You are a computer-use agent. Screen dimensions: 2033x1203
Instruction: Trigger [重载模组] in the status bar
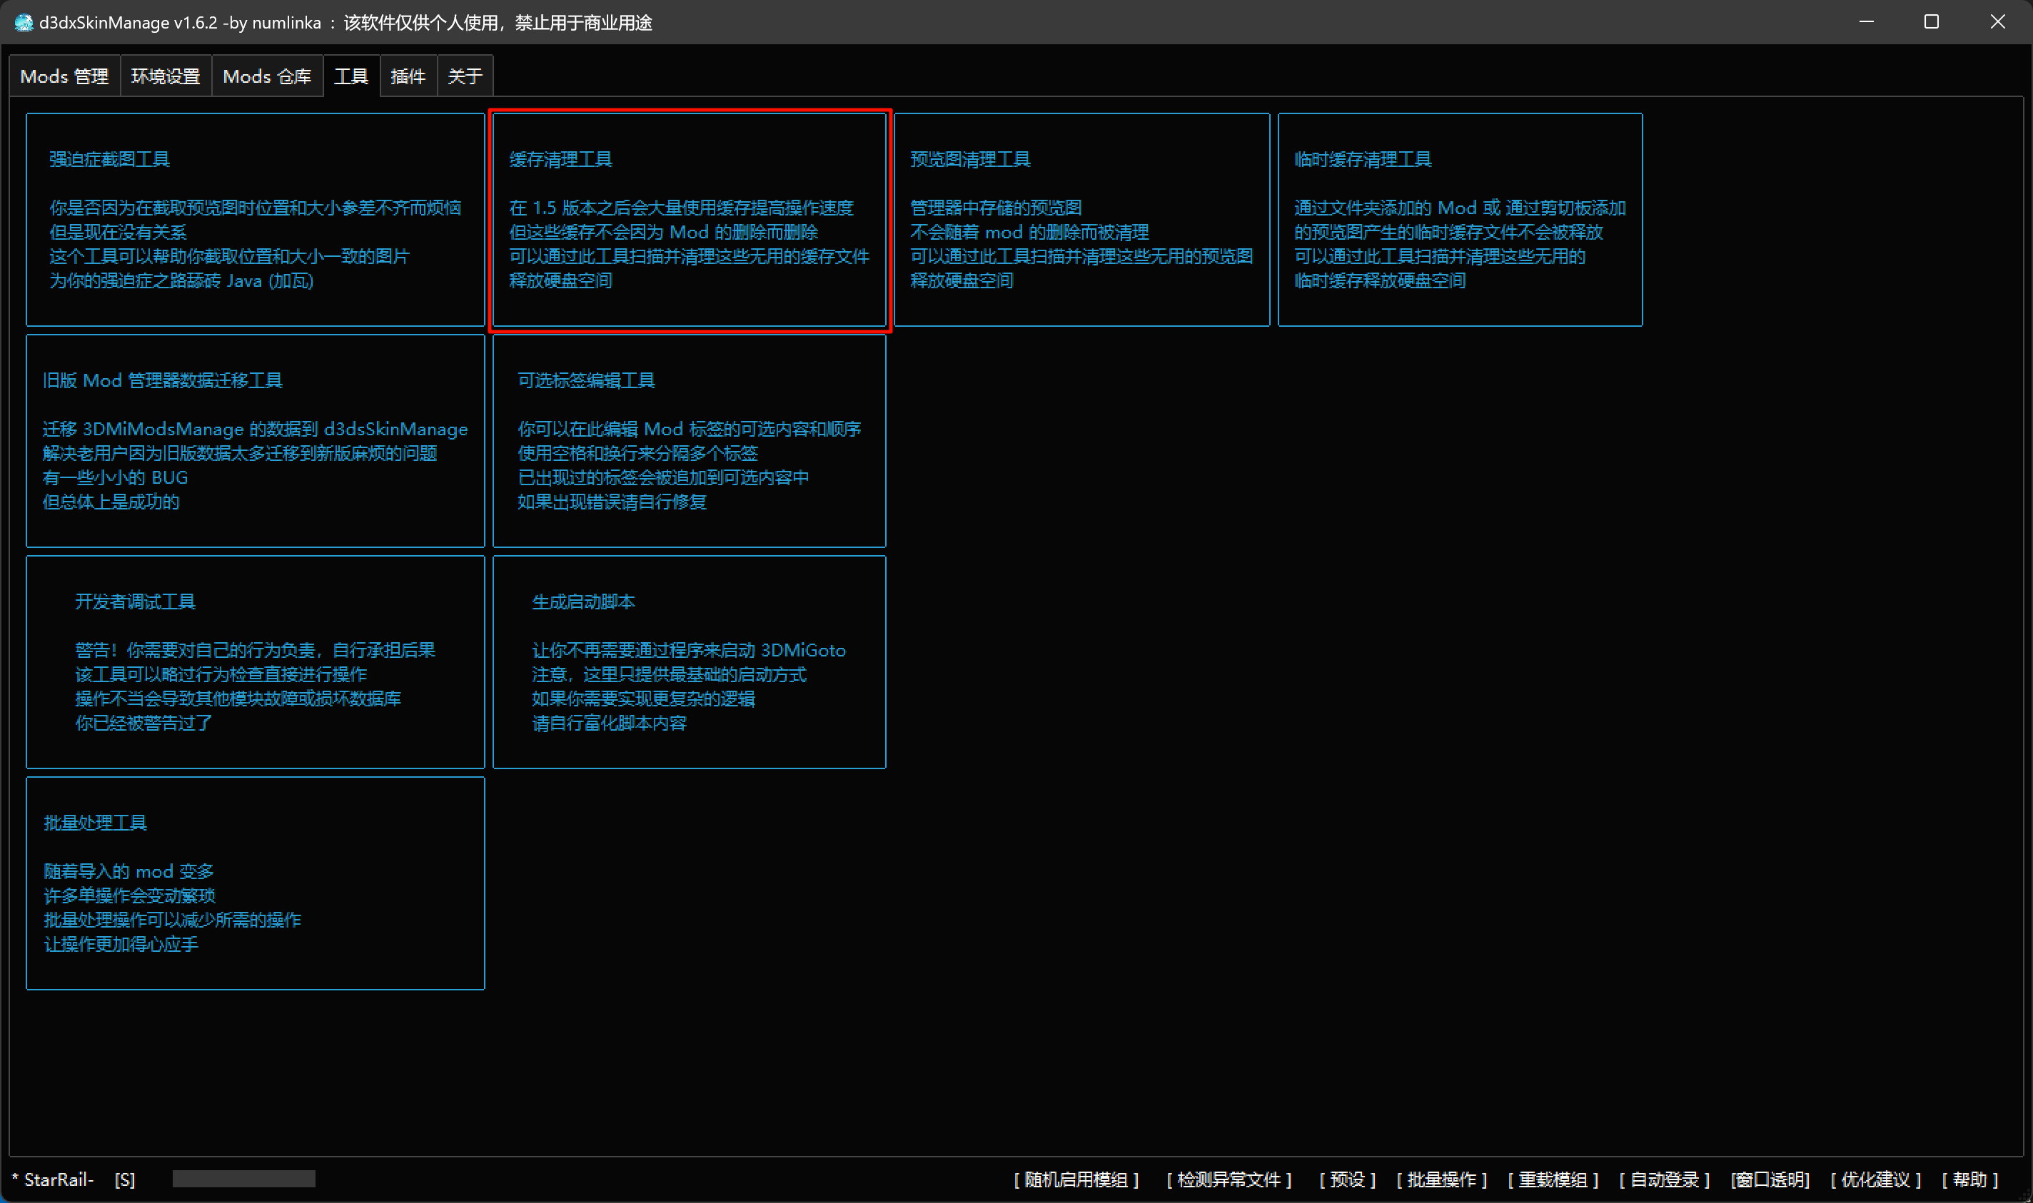click(1553, 1179)
